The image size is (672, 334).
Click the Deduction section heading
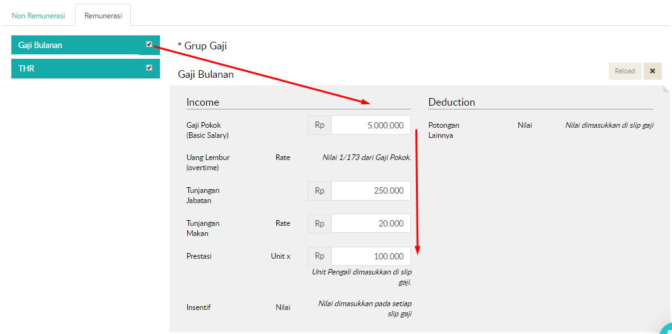tap(451, 102)
